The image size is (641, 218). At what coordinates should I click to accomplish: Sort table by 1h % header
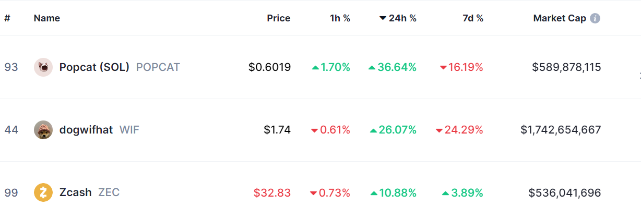coord(340,18)
